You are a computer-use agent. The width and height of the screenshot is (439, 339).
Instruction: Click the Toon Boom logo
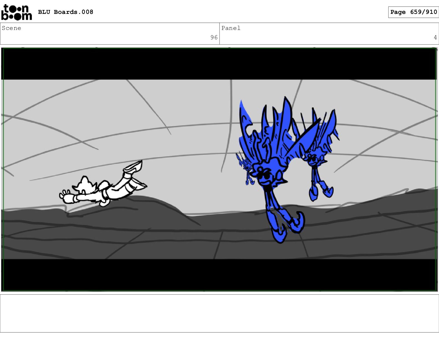[x=17, y=12]
